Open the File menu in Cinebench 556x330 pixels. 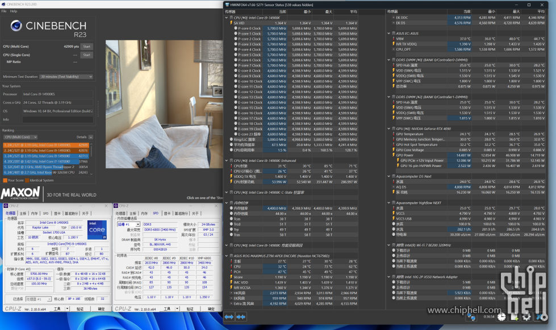click(4, 11)
